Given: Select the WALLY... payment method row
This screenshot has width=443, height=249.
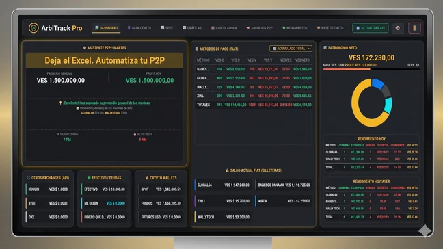Looking at the screenshot, I should click(254, 87).
